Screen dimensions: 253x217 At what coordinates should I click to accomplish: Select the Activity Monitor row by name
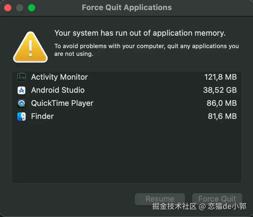[59, 77]
